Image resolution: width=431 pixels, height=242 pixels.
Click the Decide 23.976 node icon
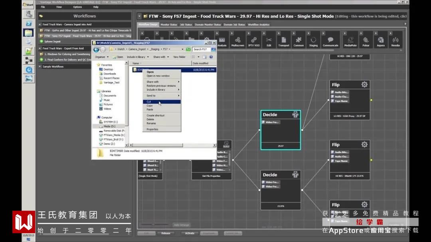[295, 175]
